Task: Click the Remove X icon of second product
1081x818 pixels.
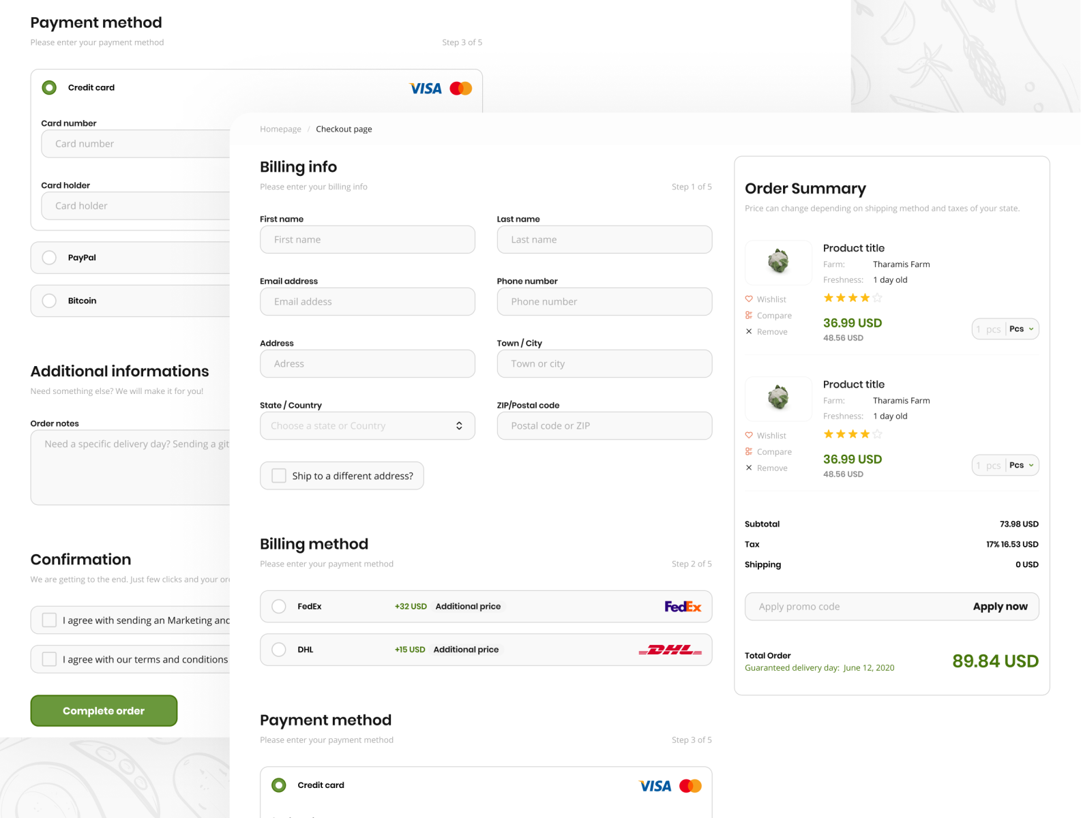Action: pos(749,468)
